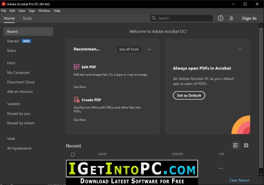Open the Help question mark icon

pyautogui.click(x=220, y=18)
